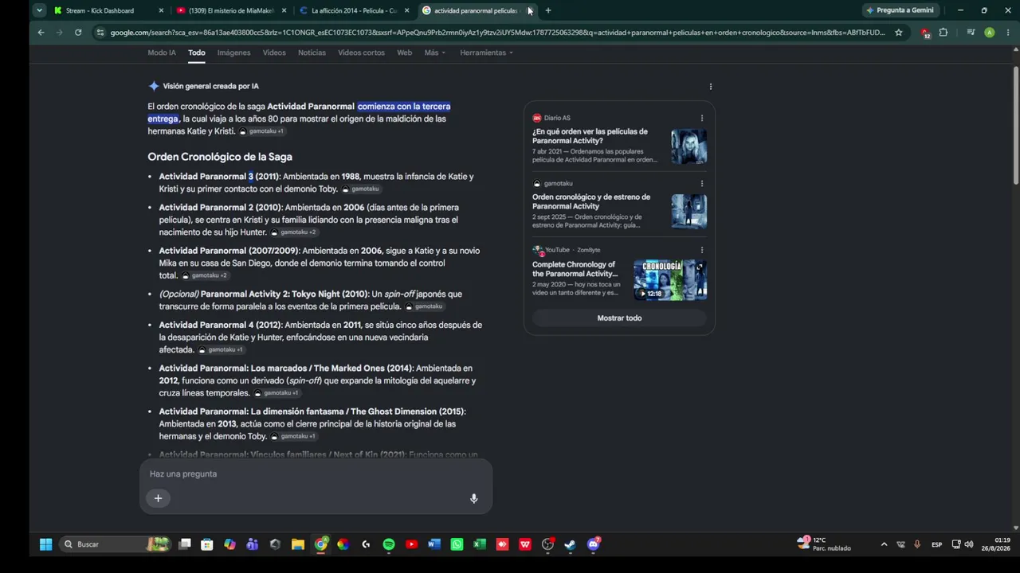Open the Modo IA search tab
This screenshot has width=1020, height=573.
click(162, 53)
